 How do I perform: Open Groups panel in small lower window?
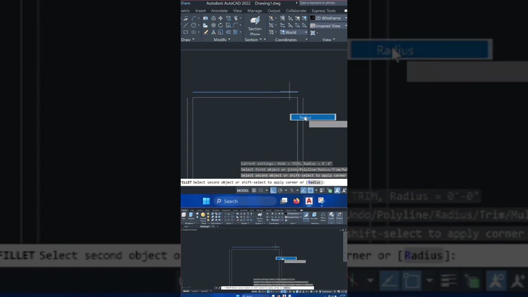click(339, 217)
